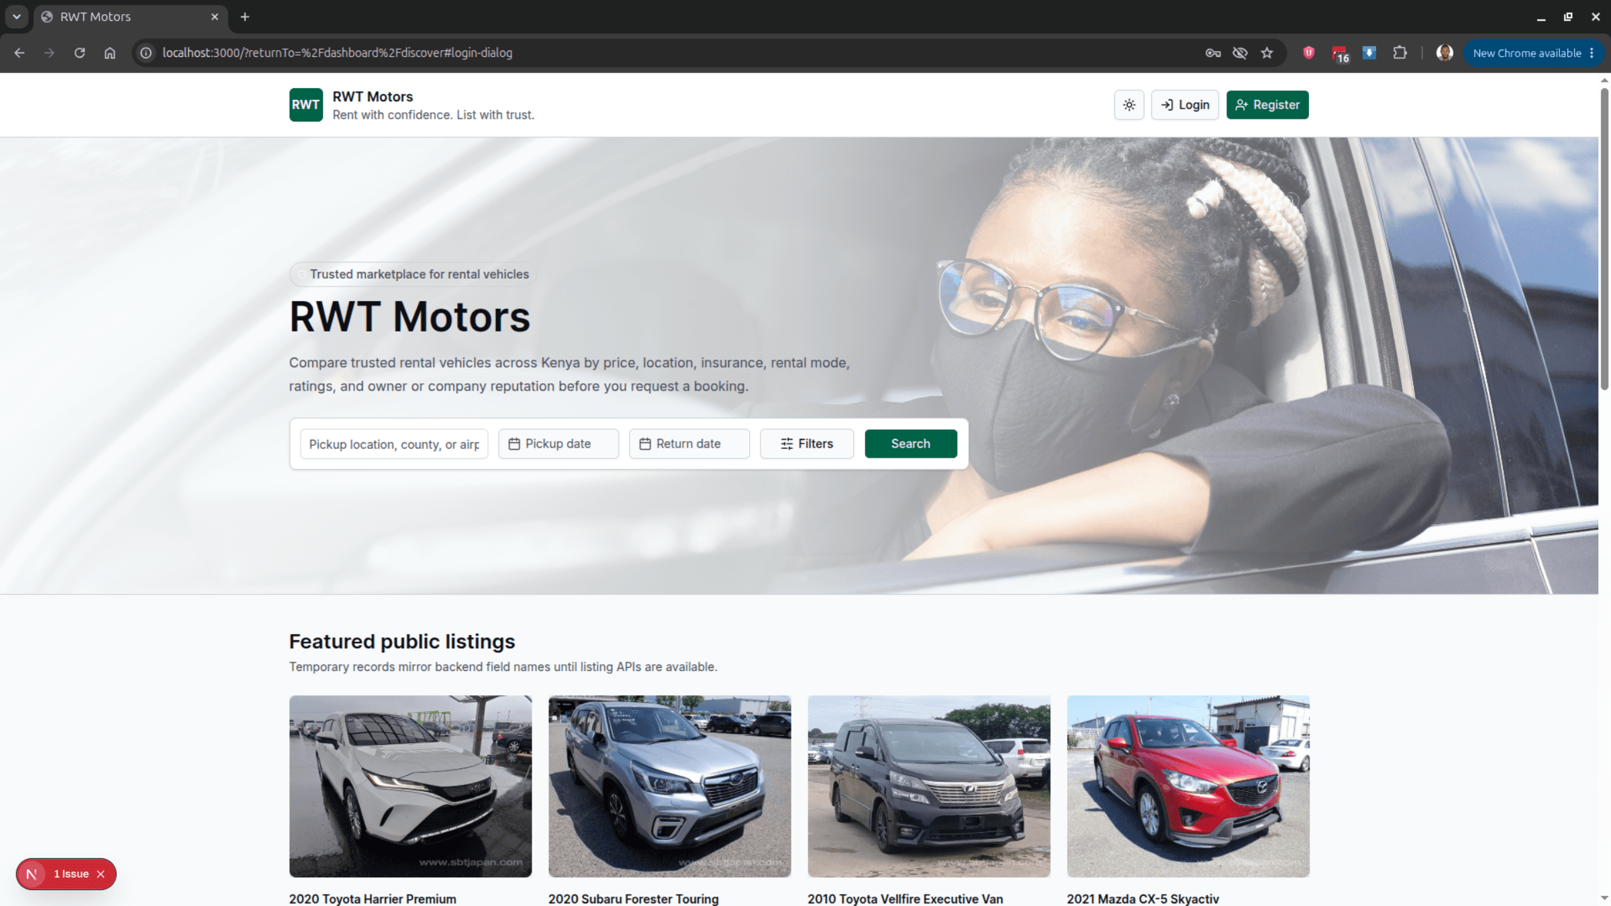This screenshot has width=1611, height=906.
Task: Focus the Pickup location input field
Action: [394, 444]
